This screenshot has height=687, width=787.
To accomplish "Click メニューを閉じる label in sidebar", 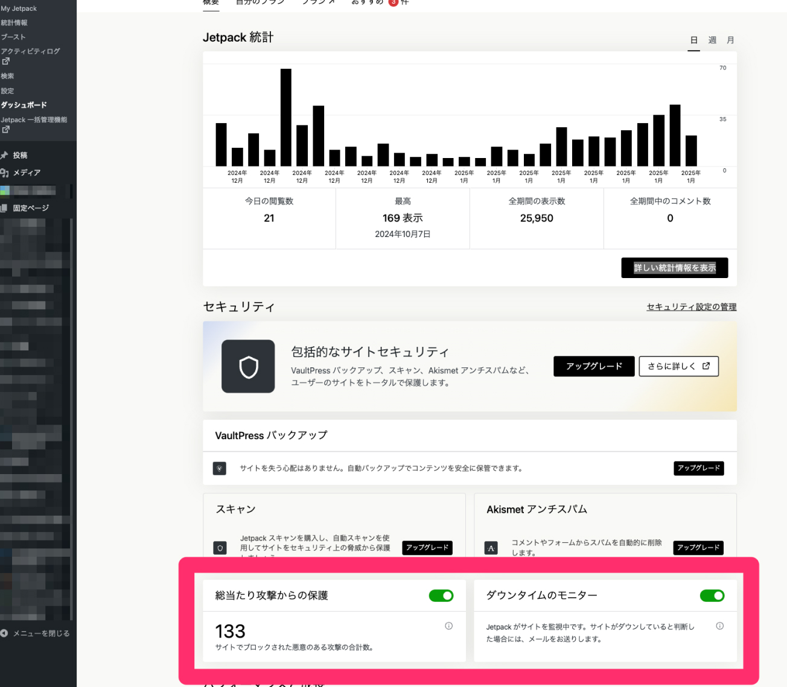I will 42,633.
